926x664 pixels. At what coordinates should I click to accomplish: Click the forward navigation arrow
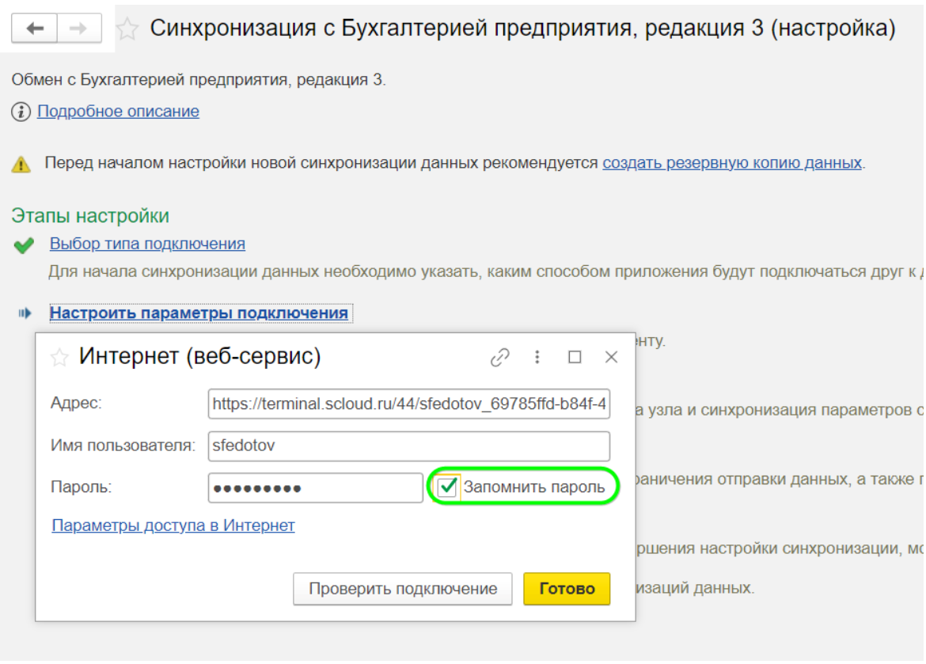coord(78,29)
